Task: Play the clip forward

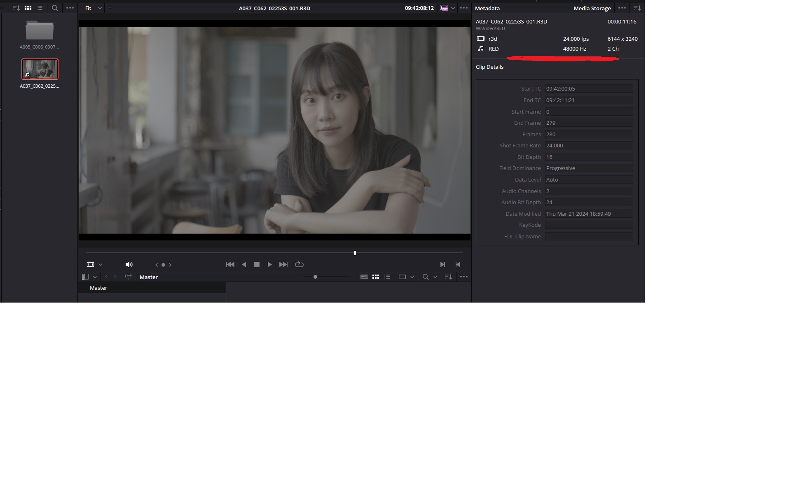Action: click(269, 264)
